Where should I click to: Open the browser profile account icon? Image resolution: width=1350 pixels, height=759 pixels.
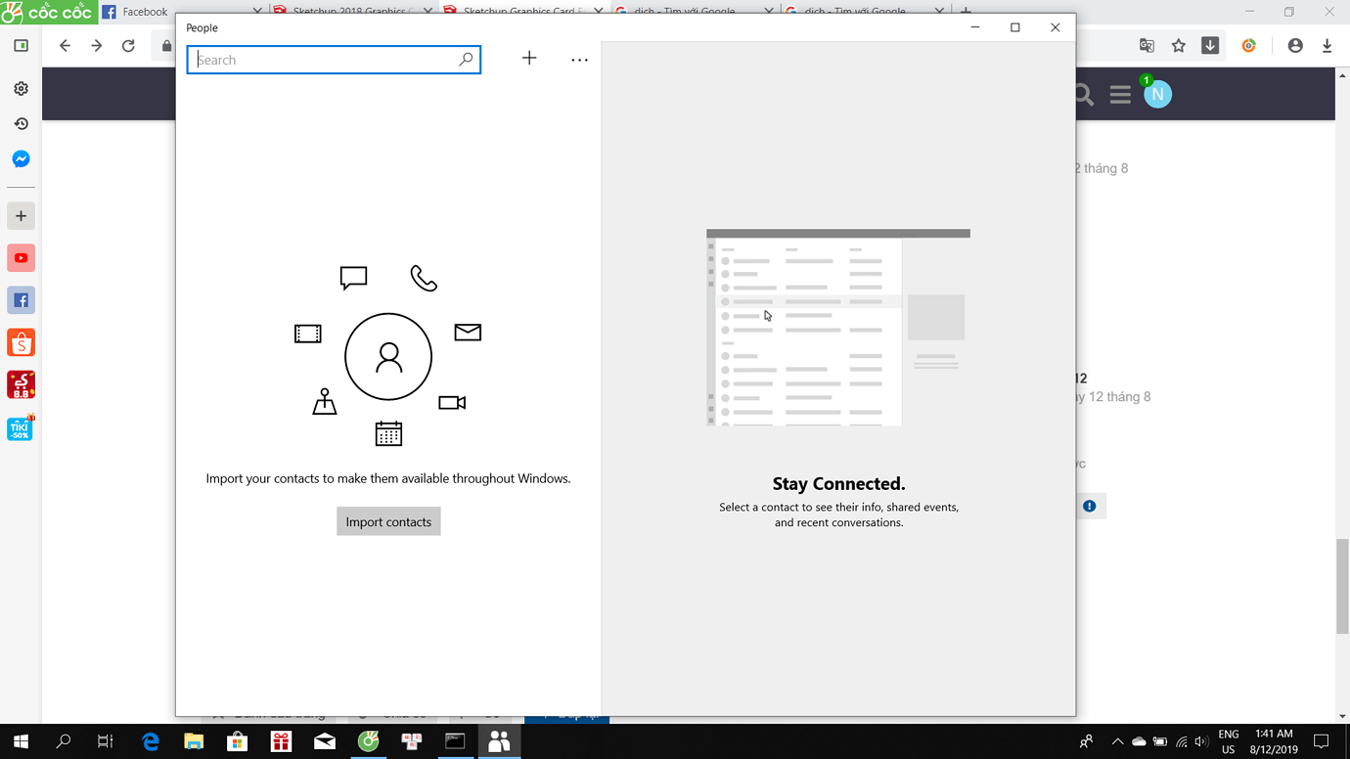click(1295, 46)
